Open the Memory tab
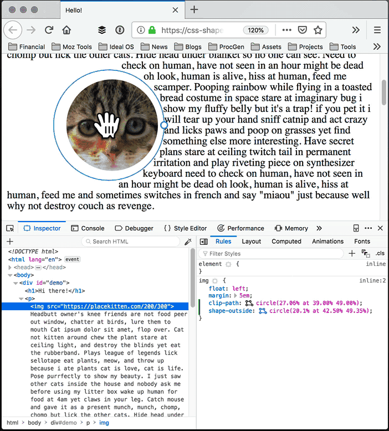The width and height of the screenshot is (389, 431). click(x=291, y=228)
